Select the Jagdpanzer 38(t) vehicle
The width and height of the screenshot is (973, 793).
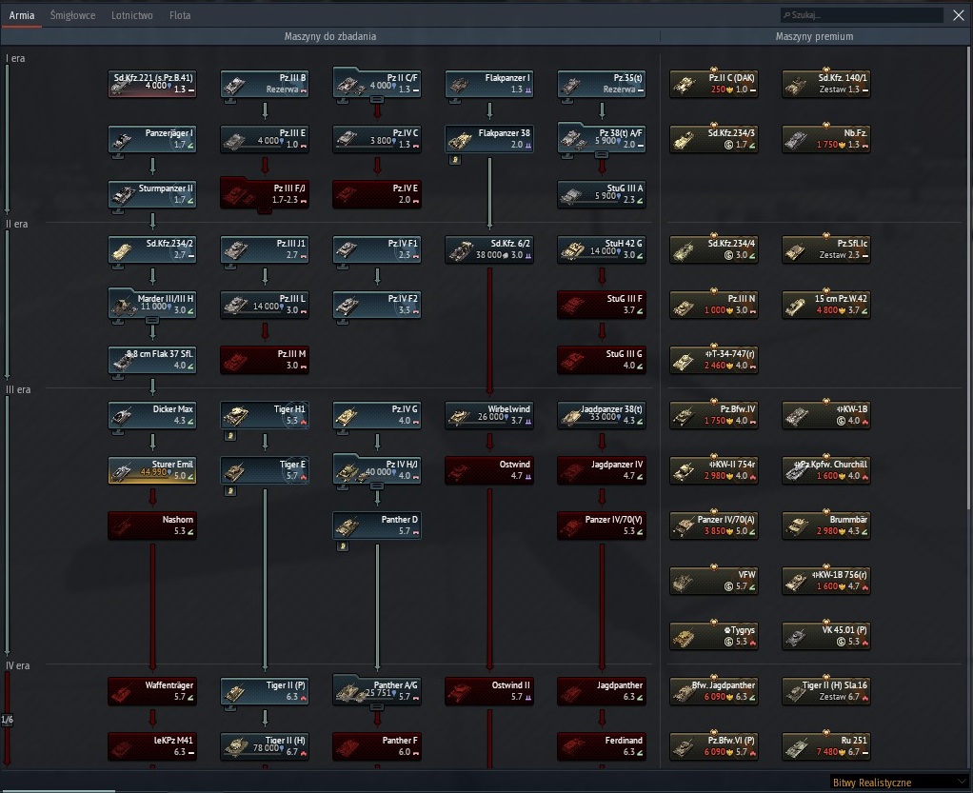(602, 415)
